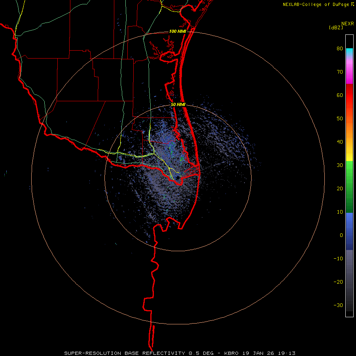This screenshot has width=356, height=356.
Task: Click the 100 NMI range ring label
Action: [x=178, y=31]
